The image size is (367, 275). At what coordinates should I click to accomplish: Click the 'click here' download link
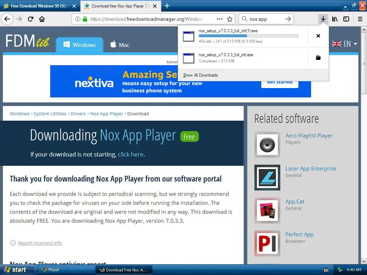(130, 154)
